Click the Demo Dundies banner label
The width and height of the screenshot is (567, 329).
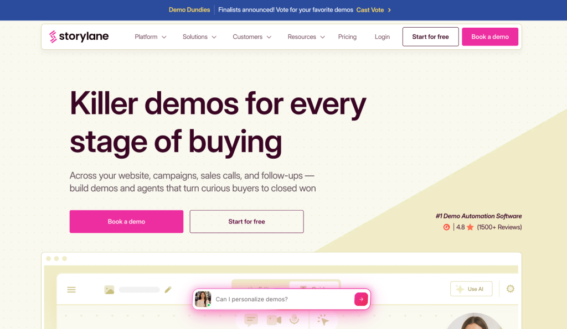(189, 10)
